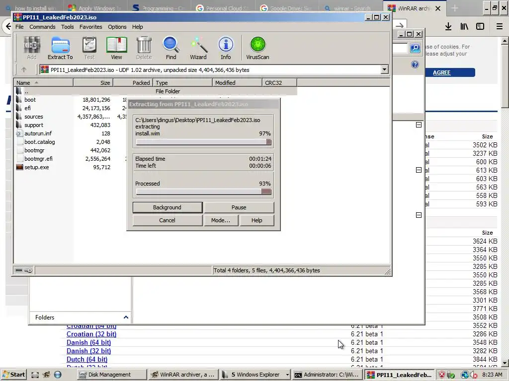Click the network tray icon
Viewport: 509px width, 381px height.
(465, 375)
